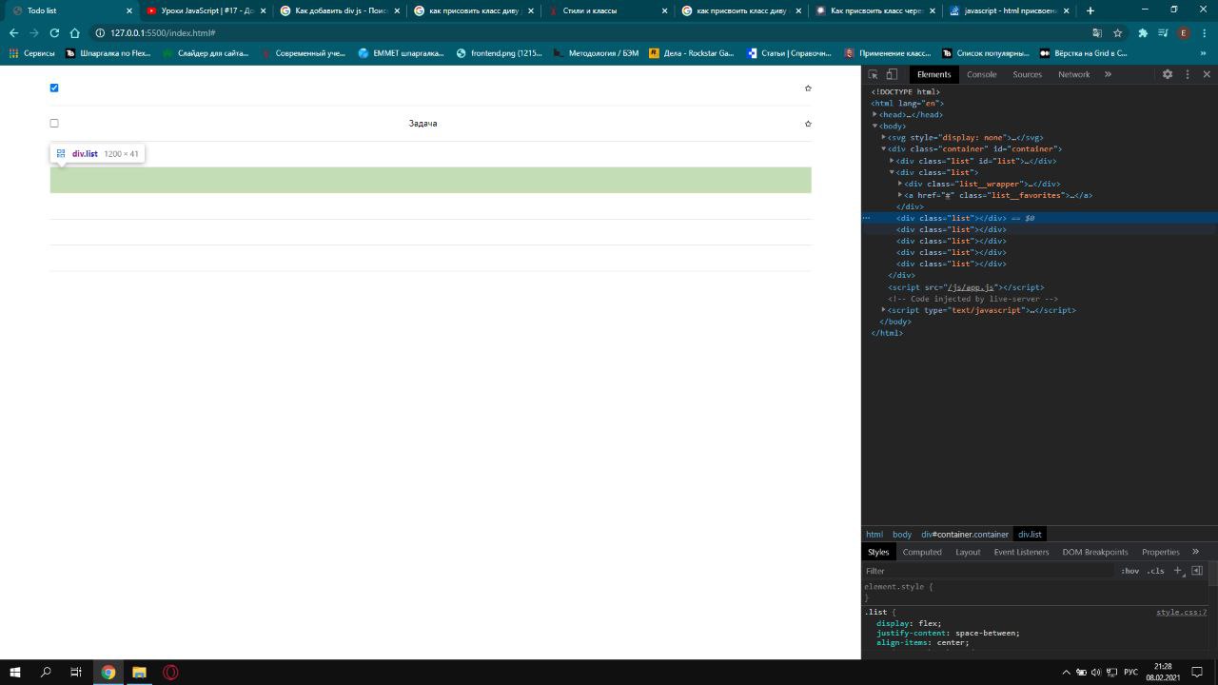1218x685 pixels.
Task: Expand the text/javascript script node
Action: click(x=883, y=309)
